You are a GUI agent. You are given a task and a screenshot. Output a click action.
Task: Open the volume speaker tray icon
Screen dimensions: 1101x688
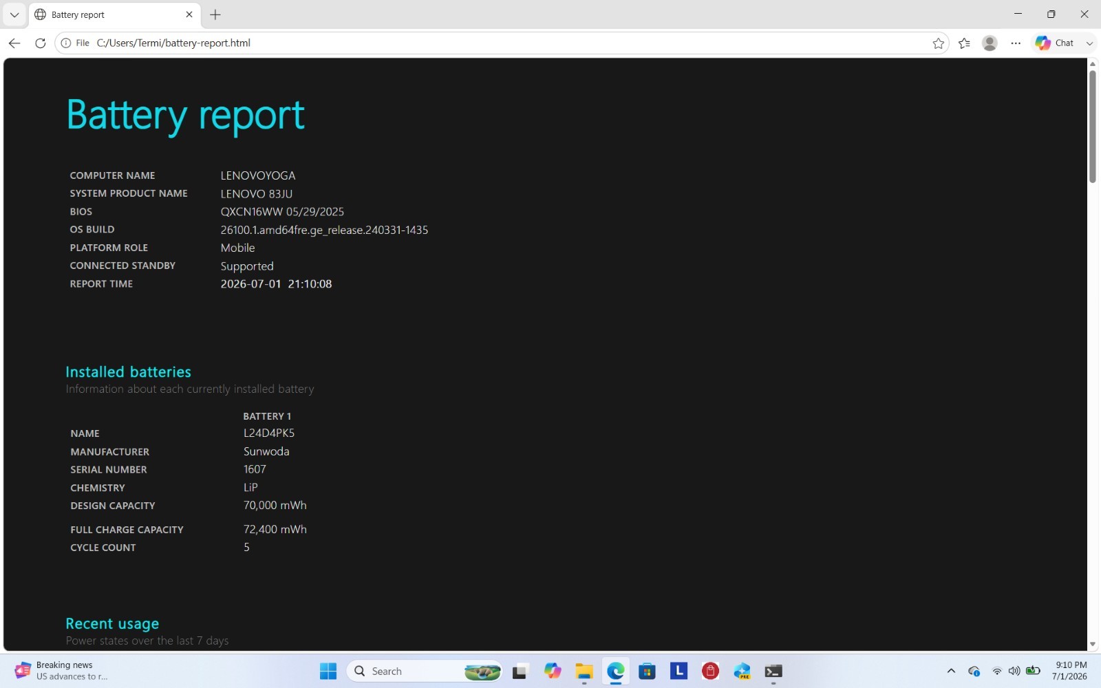(1014, 671)
